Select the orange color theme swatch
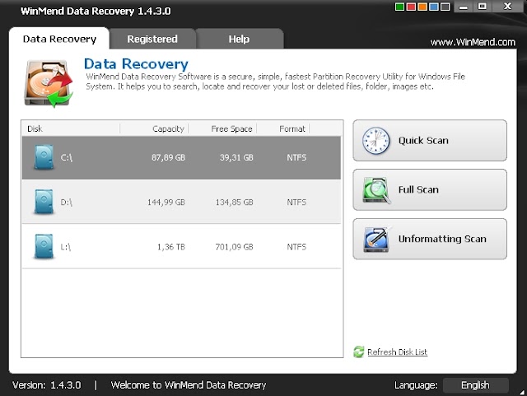527x396 pixels. tap(422, 7)
